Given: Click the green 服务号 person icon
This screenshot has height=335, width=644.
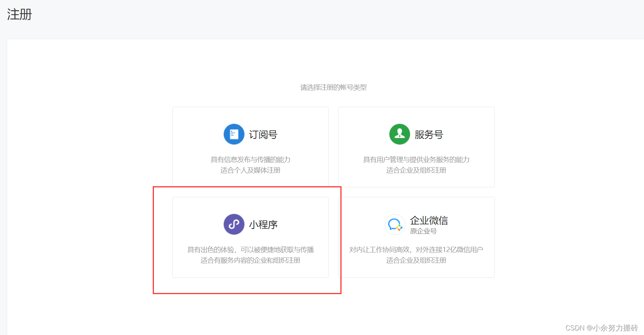Looking at the screenshot, I should [400, 134].
